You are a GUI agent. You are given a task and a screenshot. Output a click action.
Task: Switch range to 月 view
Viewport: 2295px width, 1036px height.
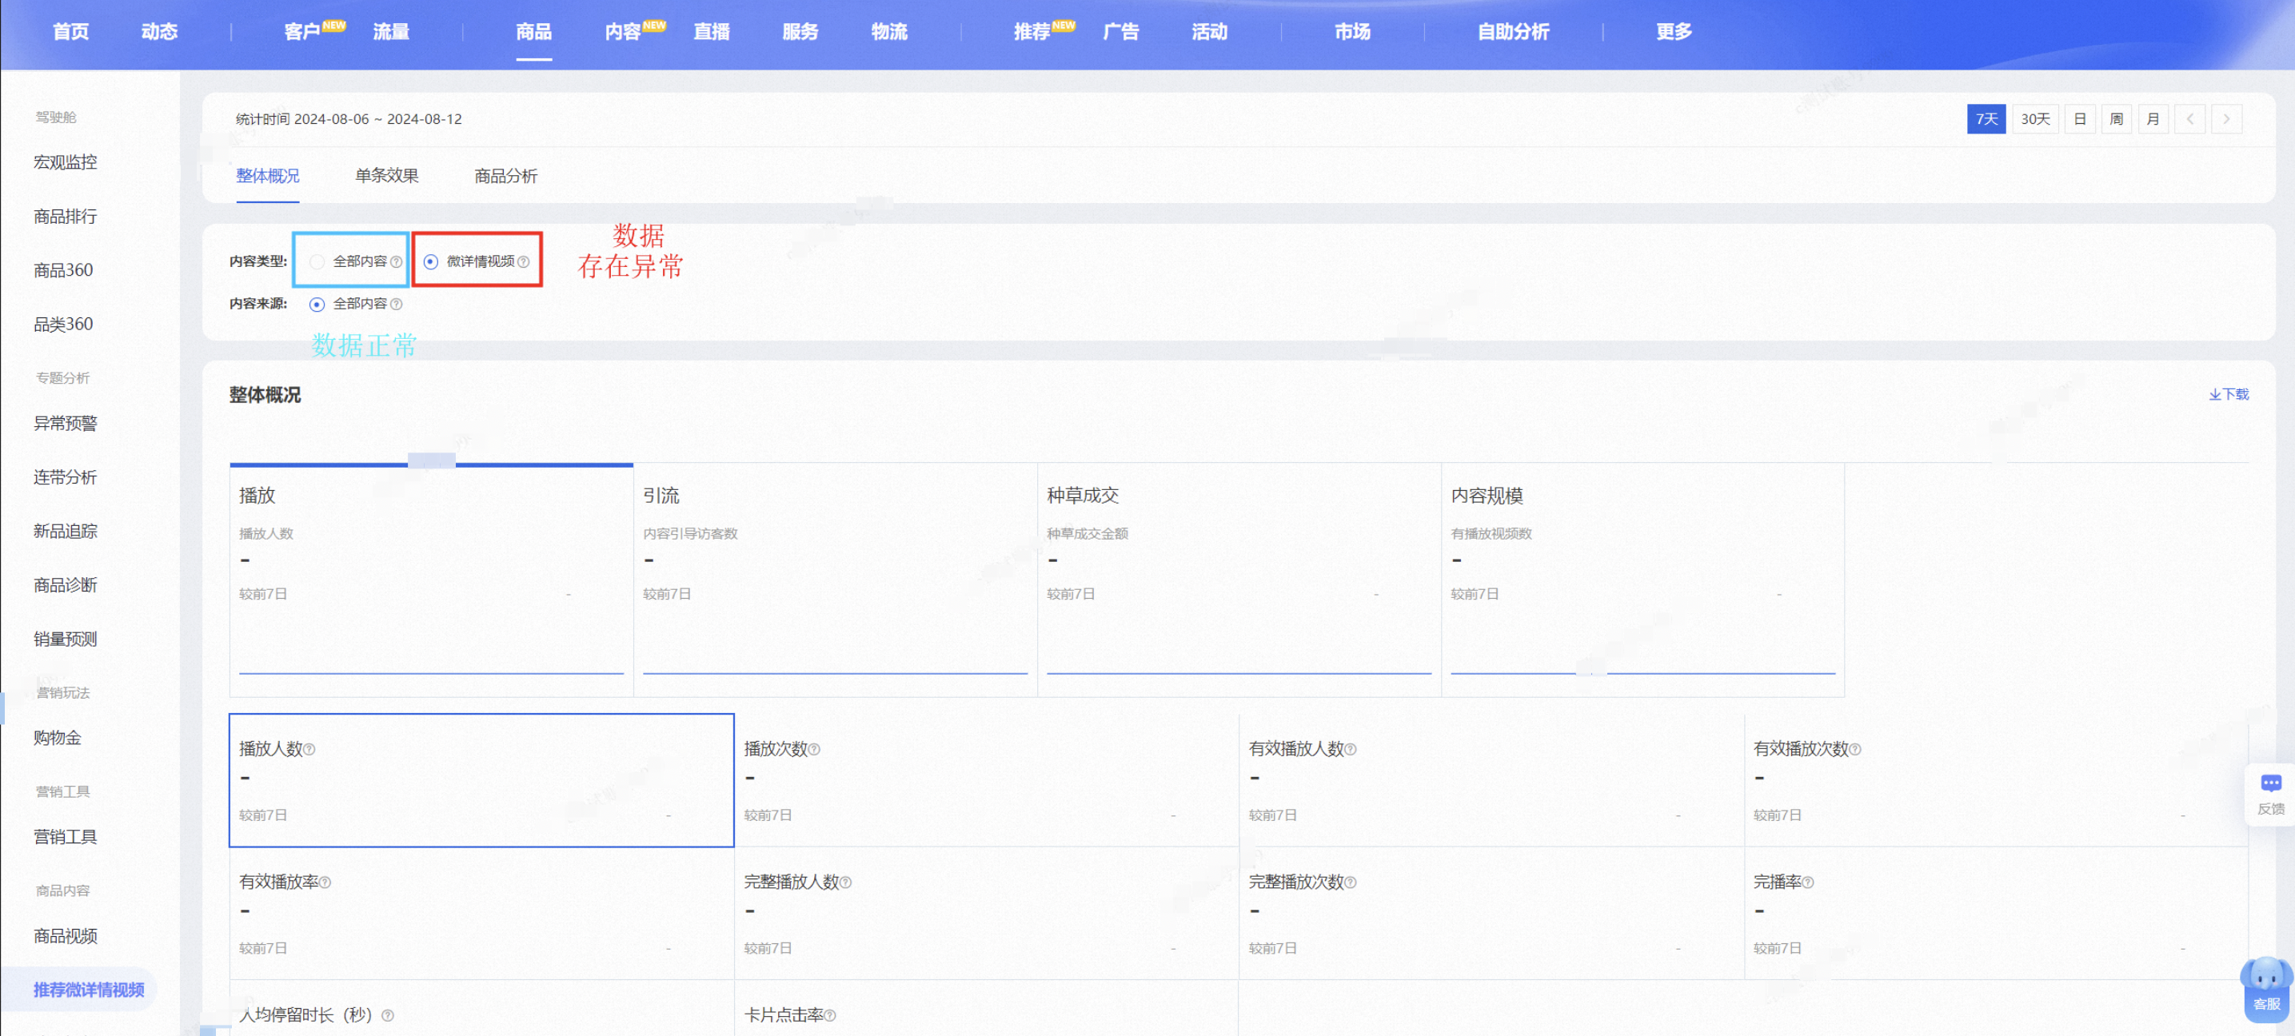[2153, 118]
